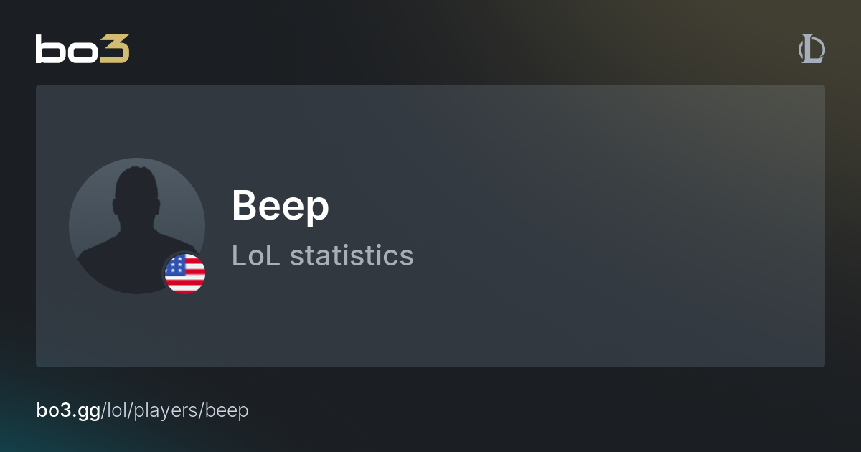The height and width of the screenshot is (452, 861).
Task: Open the bold "bo3.gg" domain link
Action: (68, 410)
